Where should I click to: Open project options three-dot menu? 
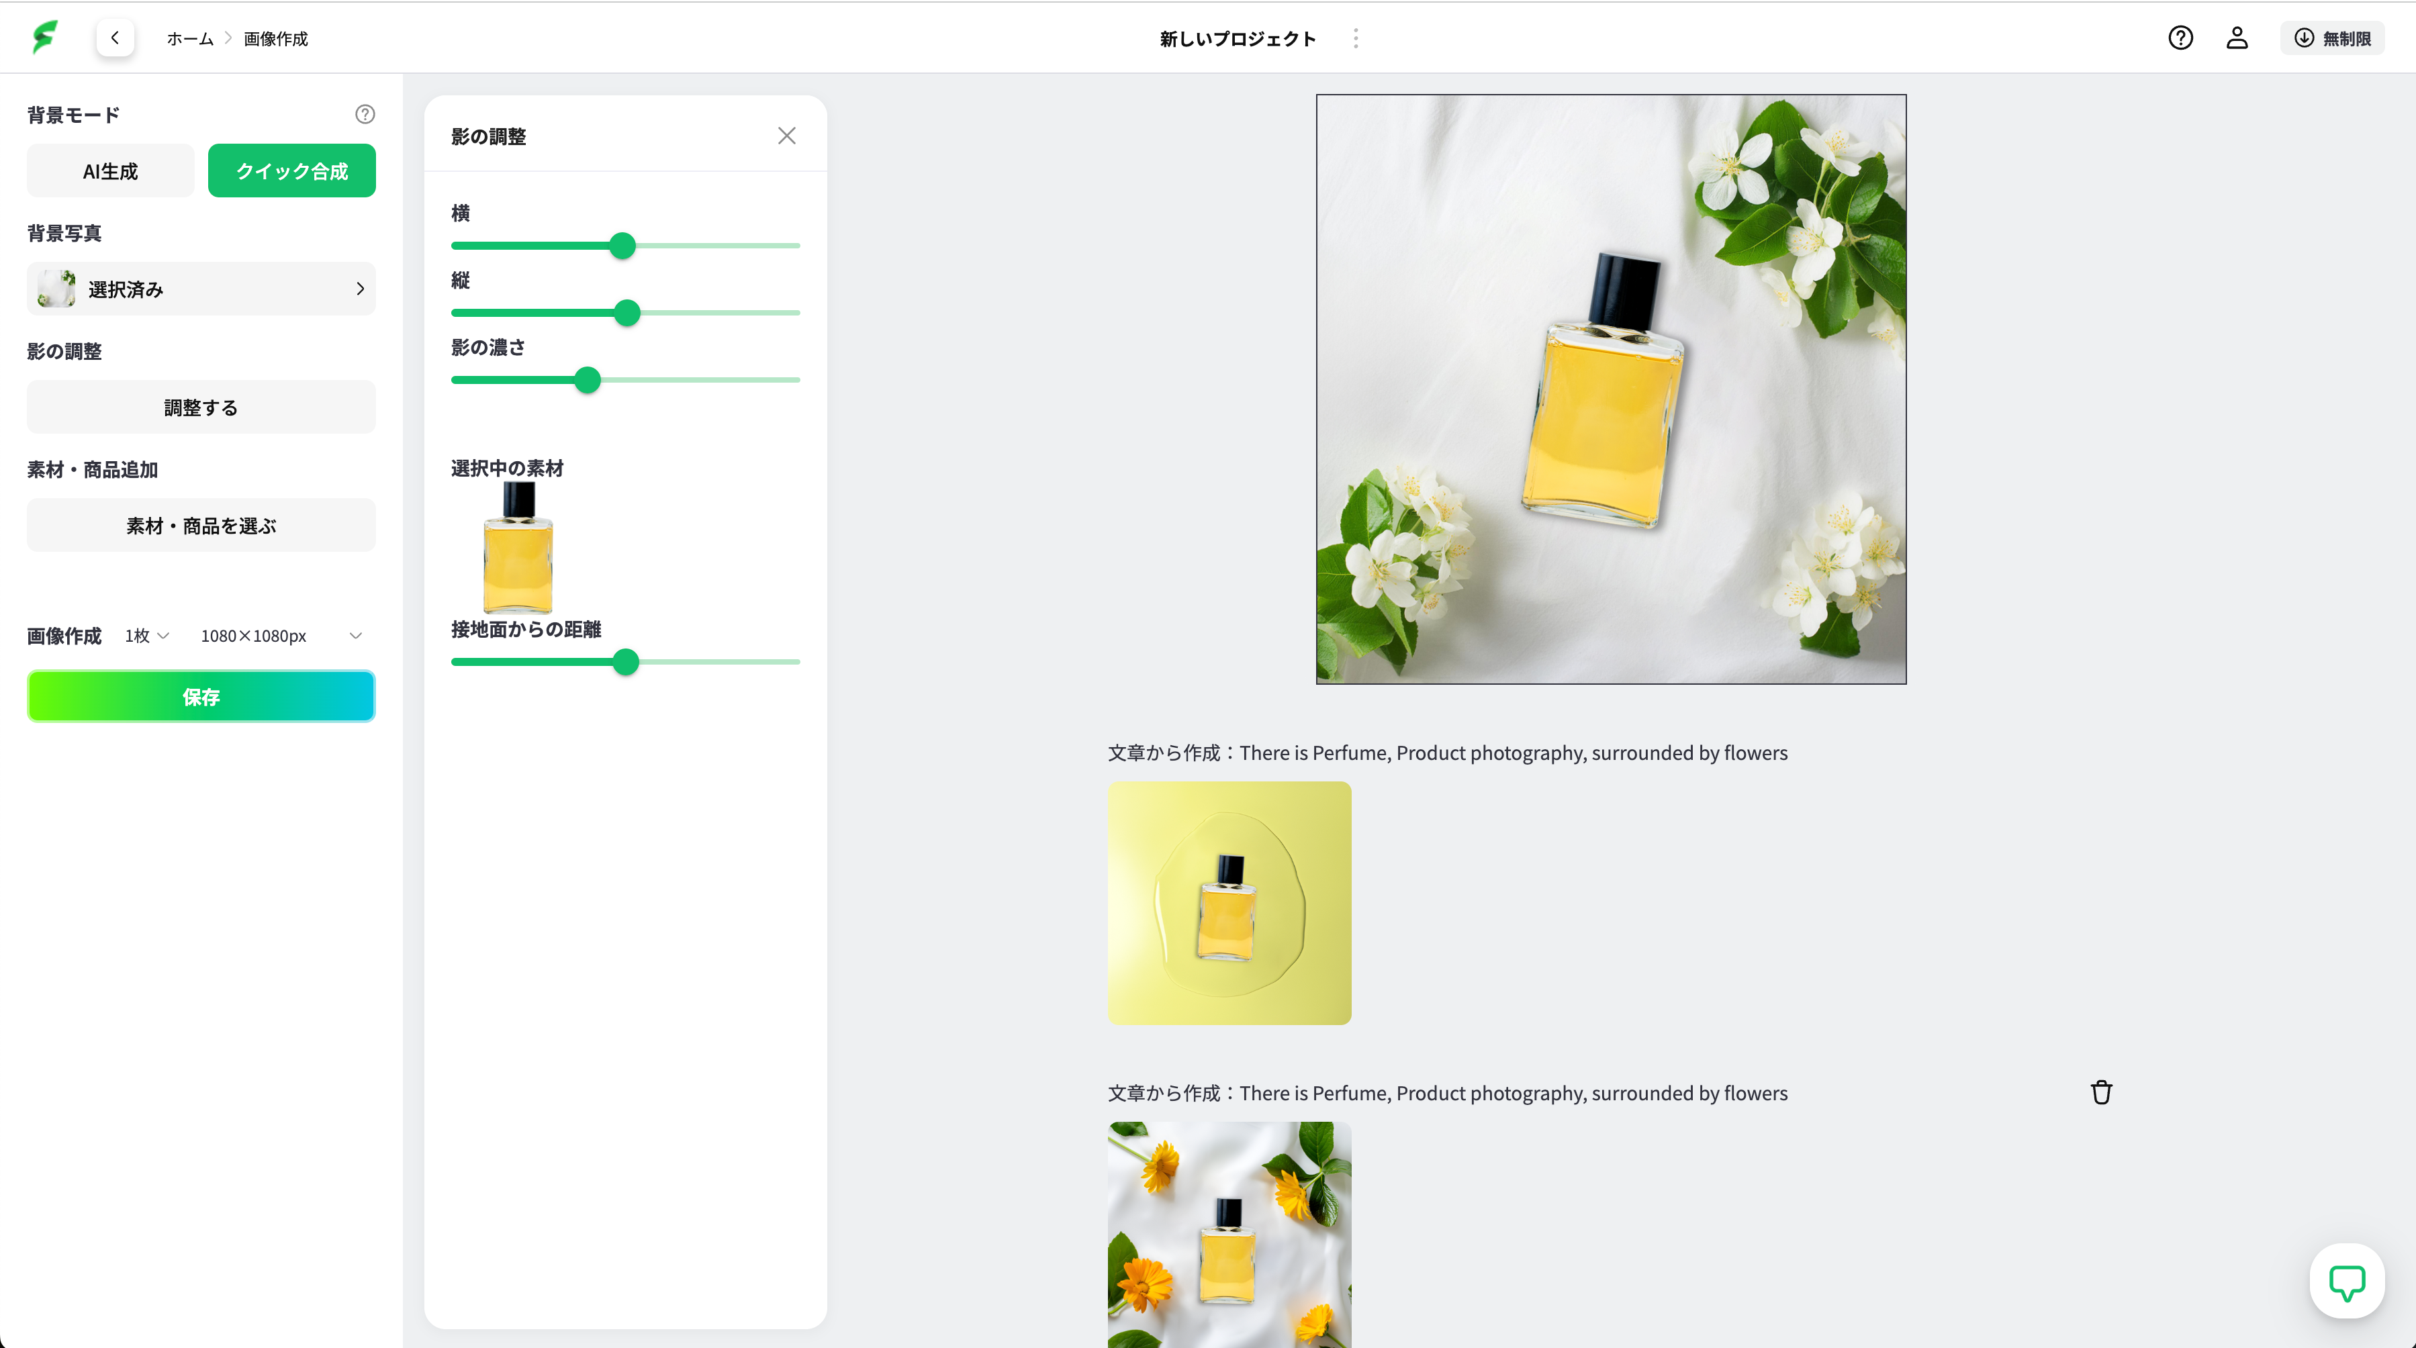[1355, 38]
